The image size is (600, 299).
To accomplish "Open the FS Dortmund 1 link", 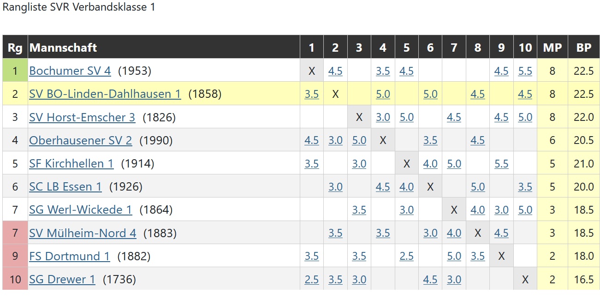I will tap(70, 256).
